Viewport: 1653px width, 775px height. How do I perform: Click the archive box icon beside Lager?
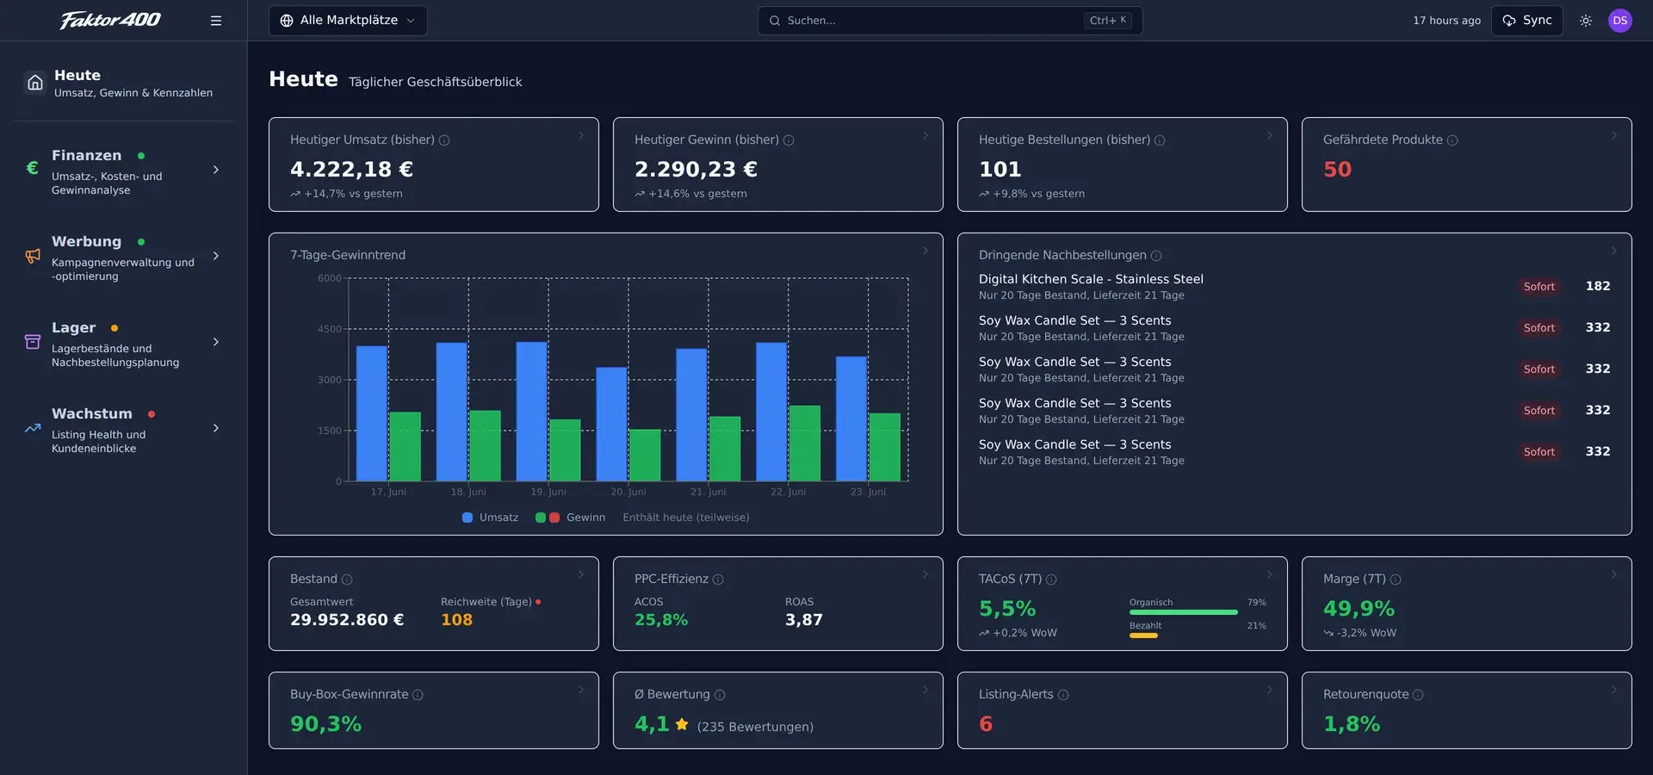[33, 342]
